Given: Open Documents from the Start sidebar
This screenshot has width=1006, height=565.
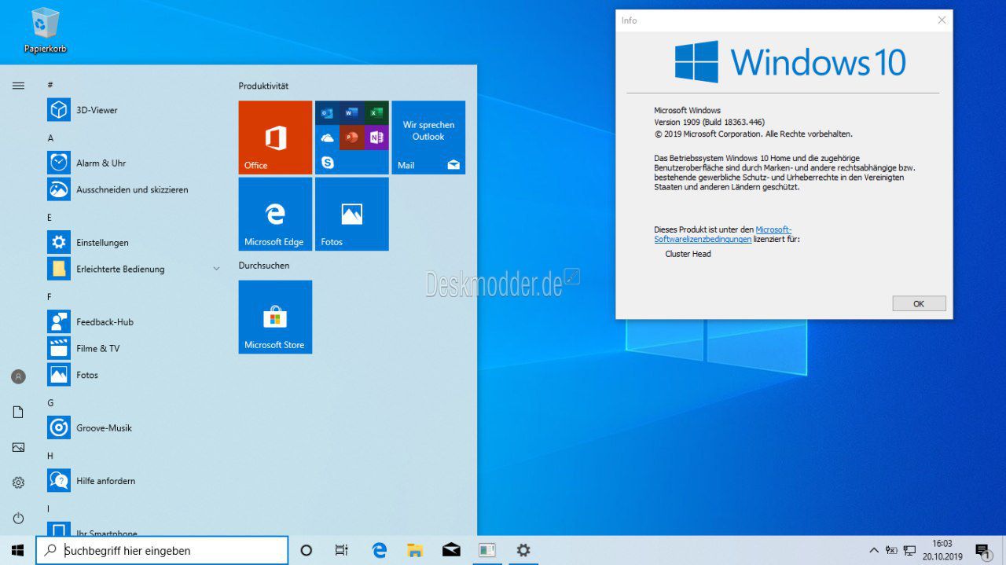Looking at the screenshot, I should pyautogui.click(x=18, y=412).
